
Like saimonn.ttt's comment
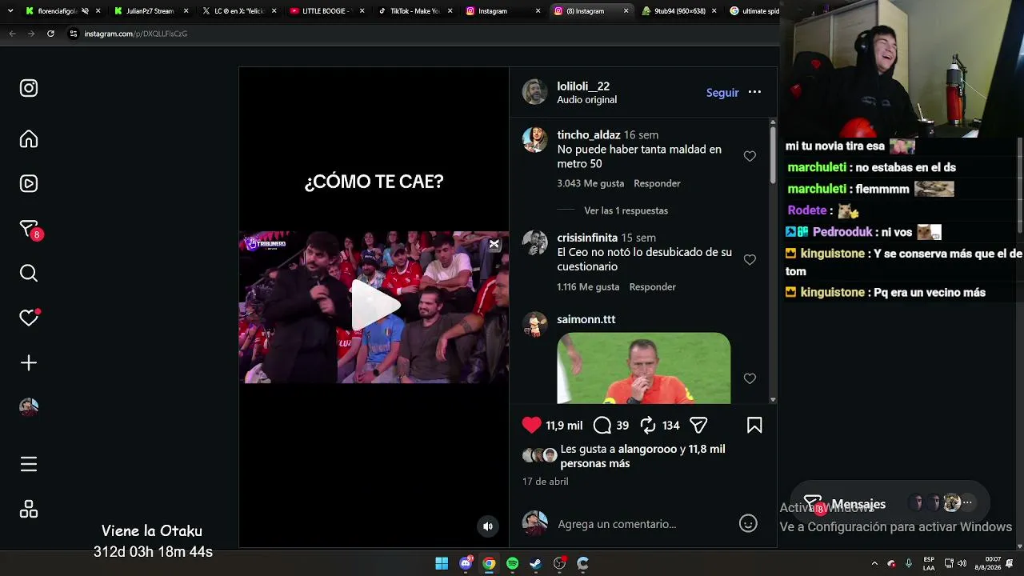(x=750, y=378)
